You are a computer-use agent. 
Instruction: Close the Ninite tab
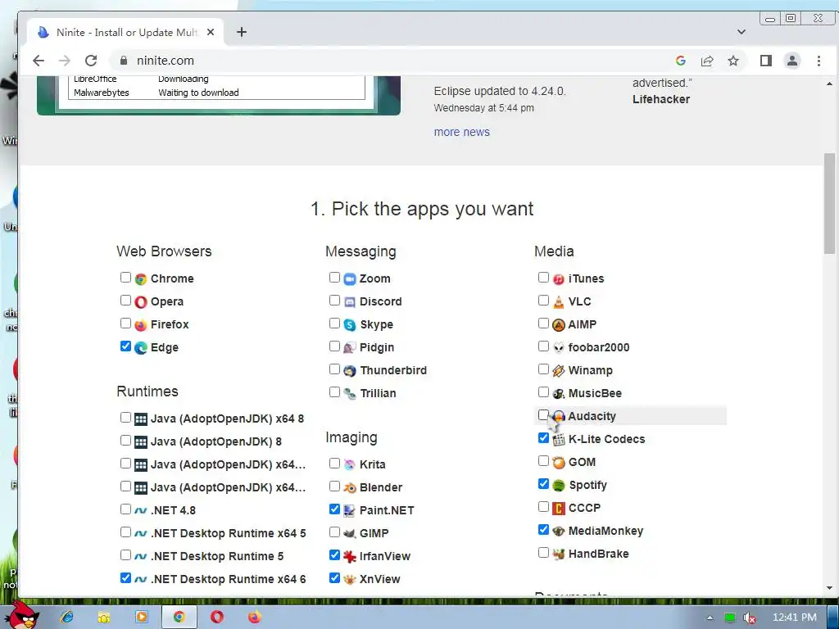pos(211,32)
